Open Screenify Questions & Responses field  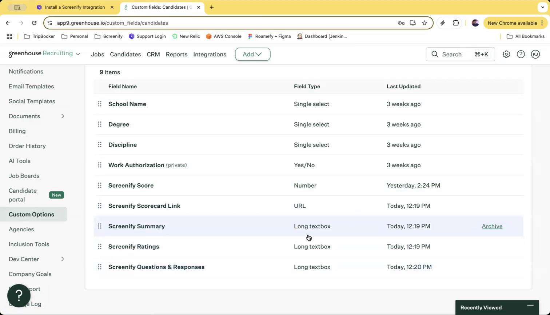pyautogui.click(x=156, y=267)
